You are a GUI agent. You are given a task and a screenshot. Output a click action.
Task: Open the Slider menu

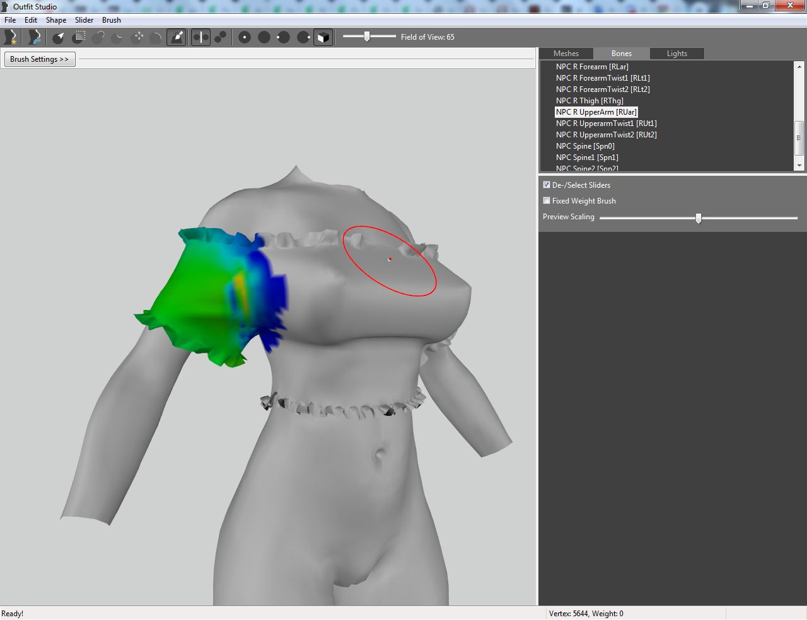tap(84, 20)
